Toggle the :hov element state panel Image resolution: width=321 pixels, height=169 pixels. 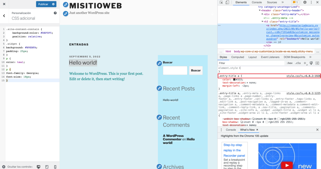(x=289, y=63)
